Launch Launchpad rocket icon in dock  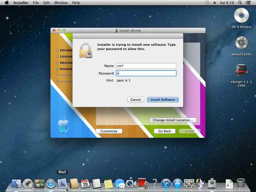coord(28,183)
